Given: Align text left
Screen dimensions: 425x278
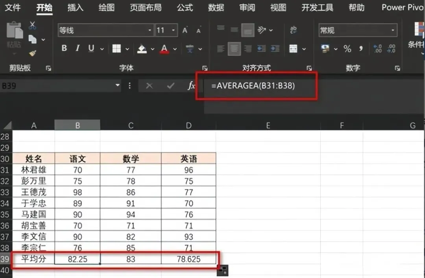Looking at the screenshot, I should [x=221, y=49].
